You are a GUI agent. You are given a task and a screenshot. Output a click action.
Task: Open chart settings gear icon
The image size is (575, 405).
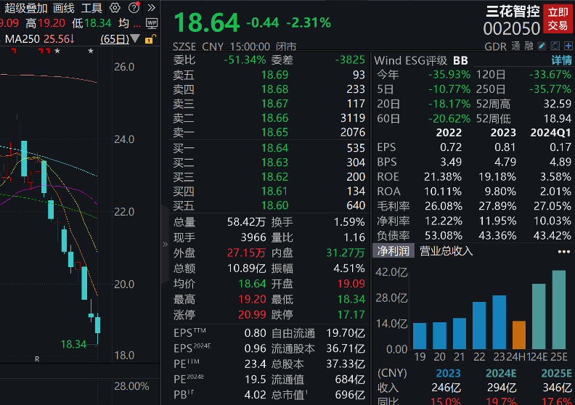(115, 8)
